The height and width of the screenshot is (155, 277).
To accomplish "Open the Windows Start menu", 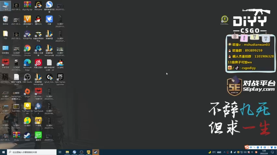I will 3,152.
